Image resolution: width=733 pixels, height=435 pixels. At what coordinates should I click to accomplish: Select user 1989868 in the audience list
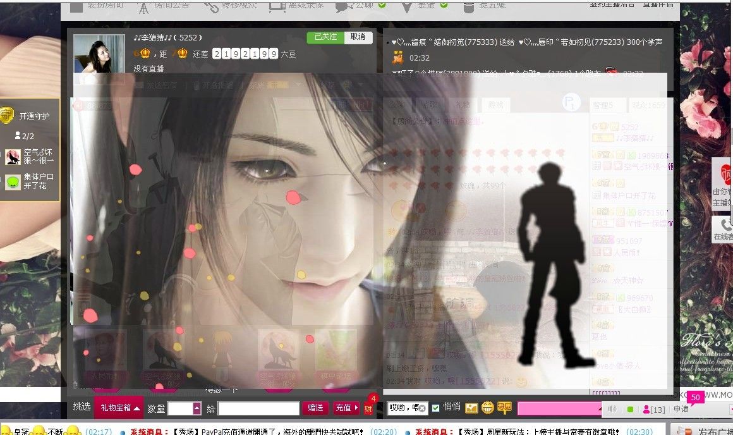(x=631, y=160)
